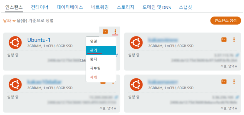Open blurred instance name below Ubuntu-1

(x=44, y=82)
